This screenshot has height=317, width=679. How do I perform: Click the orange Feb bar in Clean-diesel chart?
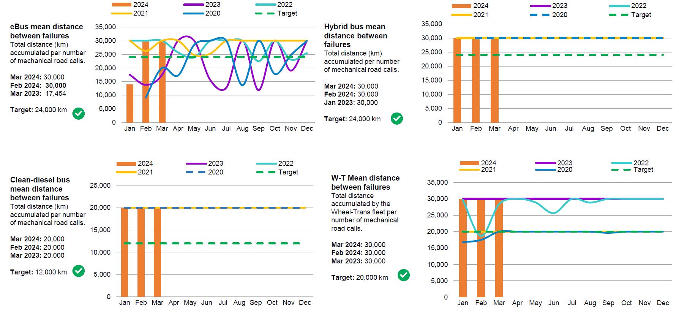tap(141, 252)
